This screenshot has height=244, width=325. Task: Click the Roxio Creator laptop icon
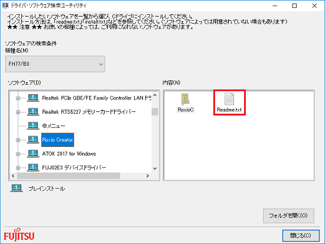[x=33, y=140]
